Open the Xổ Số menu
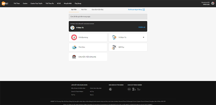The width and height of the screenshot is (216, 105). click(x=59, y=3)
